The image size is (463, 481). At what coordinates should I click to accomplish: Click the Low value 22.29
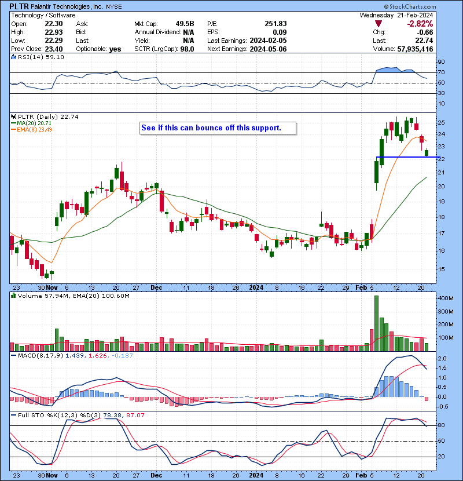click(x=54, y=41)
